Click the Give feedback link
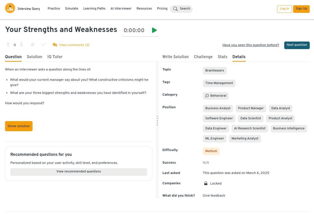 coord(214,196)
